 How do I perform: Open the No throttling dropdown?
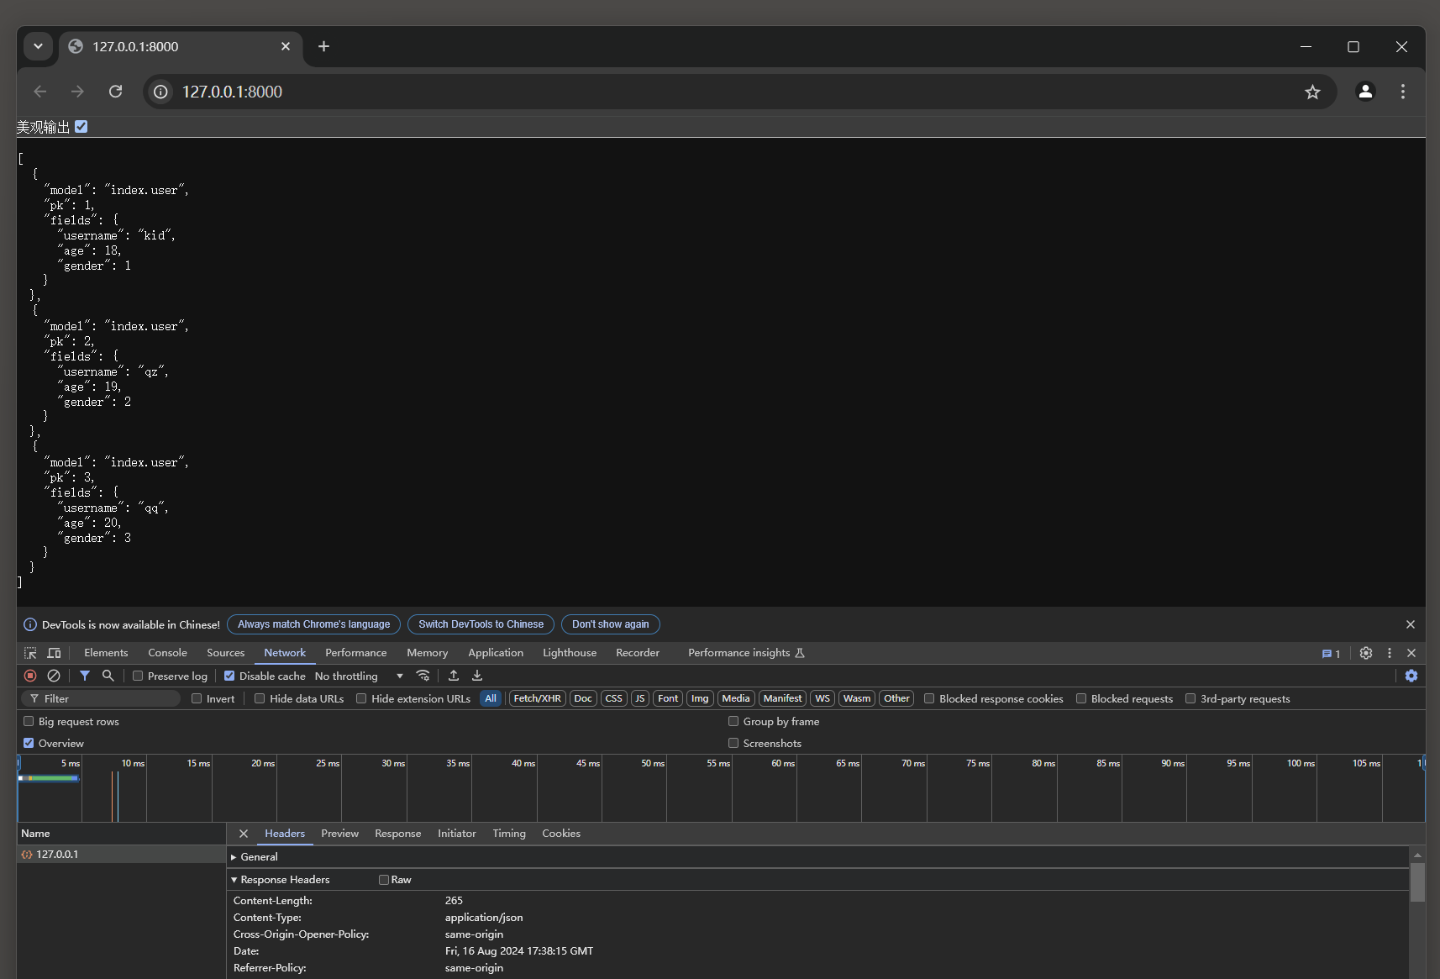click(359, 676)
